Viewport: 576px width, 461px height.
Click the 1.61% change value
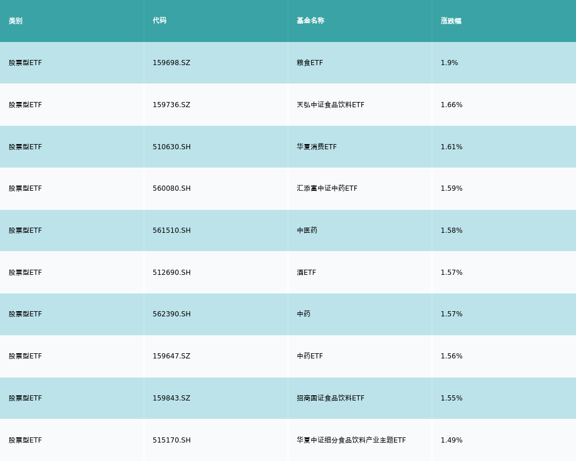click(452, 147)
